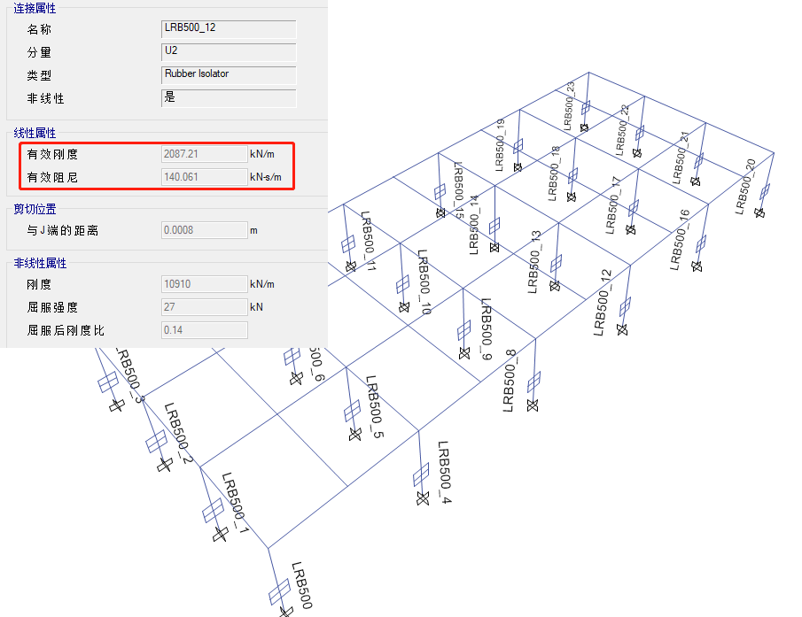Click the isolator symbol next to LRB500_20
The height and width of the screenshot is (617, 802).
[764, 192]
